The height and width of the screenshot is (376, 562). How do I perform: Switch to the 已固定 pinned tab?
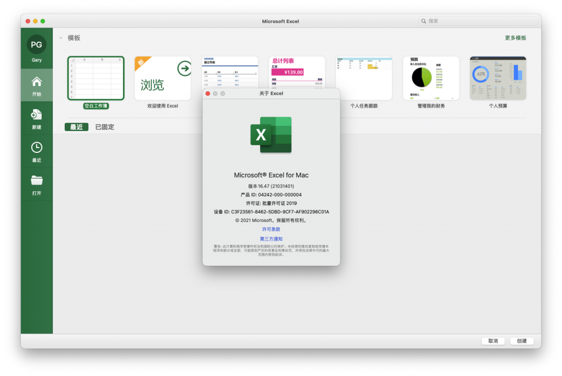pyautogui.click(x=105, y=127)
